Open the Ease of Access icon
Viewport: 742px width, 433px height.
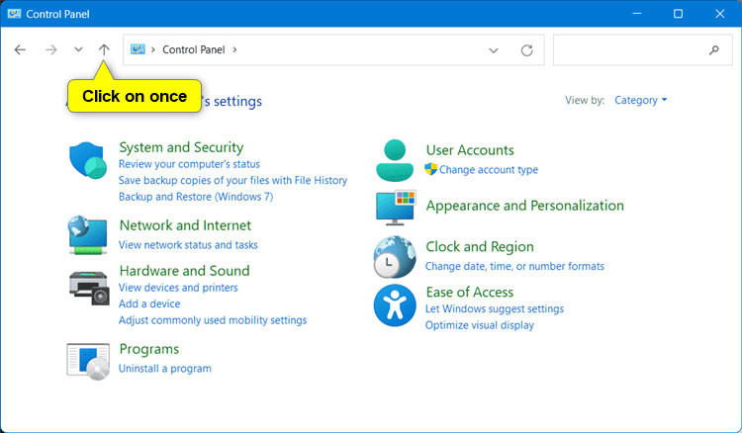395,304
